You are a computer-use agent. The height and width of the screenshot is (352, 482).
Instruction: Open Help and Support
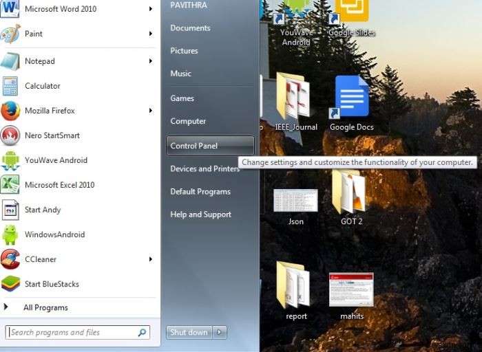click(201, 214)
